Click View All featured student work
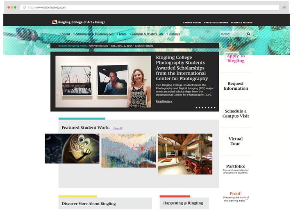Screen dimensions: 293x211 [x=118, y=128]
